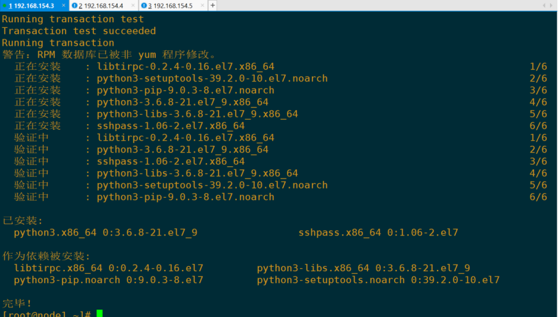Click the 'Transaction test succeeded' line

point(79,31)
